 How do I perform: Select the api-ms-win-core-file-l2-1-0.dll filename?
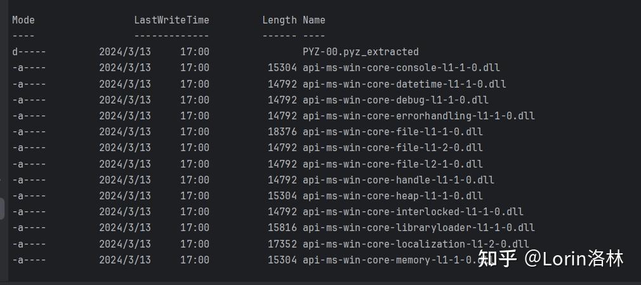coord(392,164)
